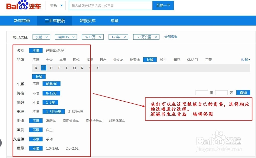
Task: Select 不限 in the 品牌 row
Action: (36, 60)
